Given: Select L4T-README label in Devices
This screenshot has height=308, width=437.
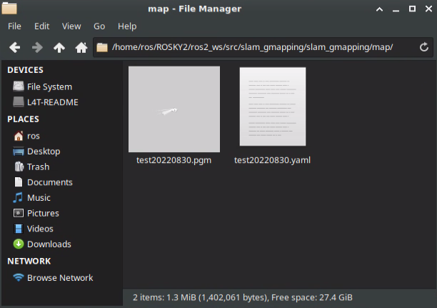Looking at the screenshot, I should coord(53,102).
